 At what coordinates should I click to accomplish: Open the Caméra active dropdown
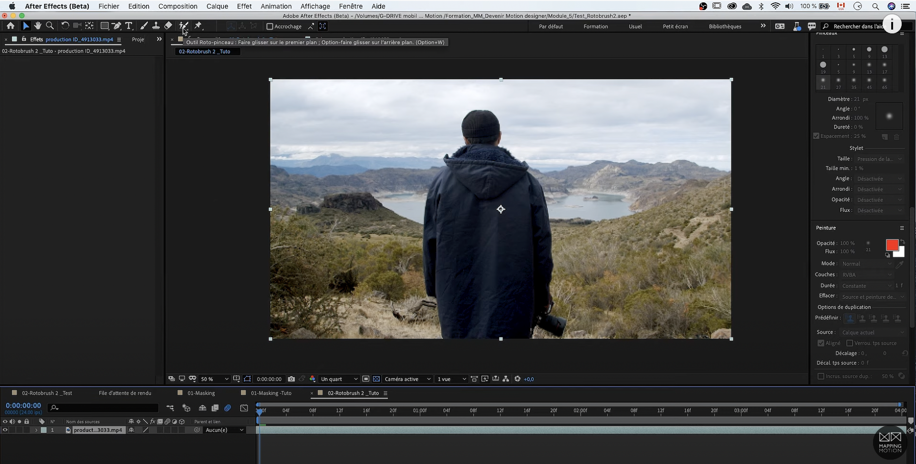point(408,379)
